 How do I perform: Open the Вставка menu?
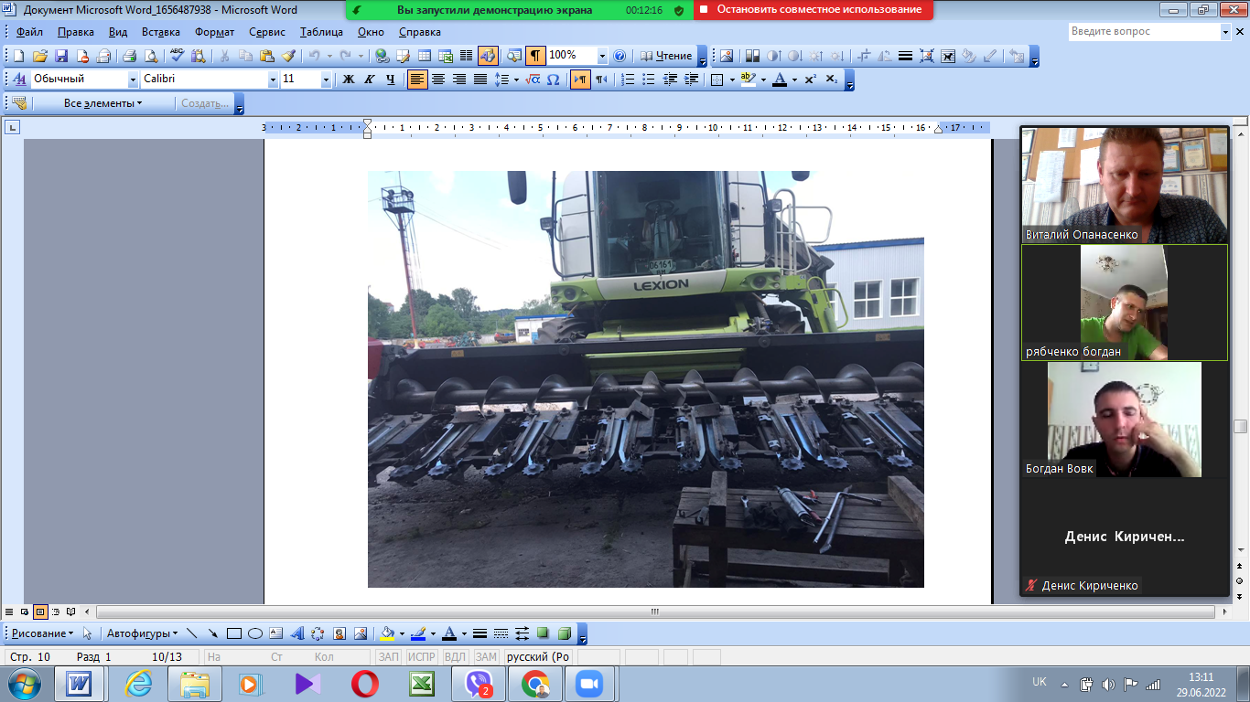coord(161,32)
